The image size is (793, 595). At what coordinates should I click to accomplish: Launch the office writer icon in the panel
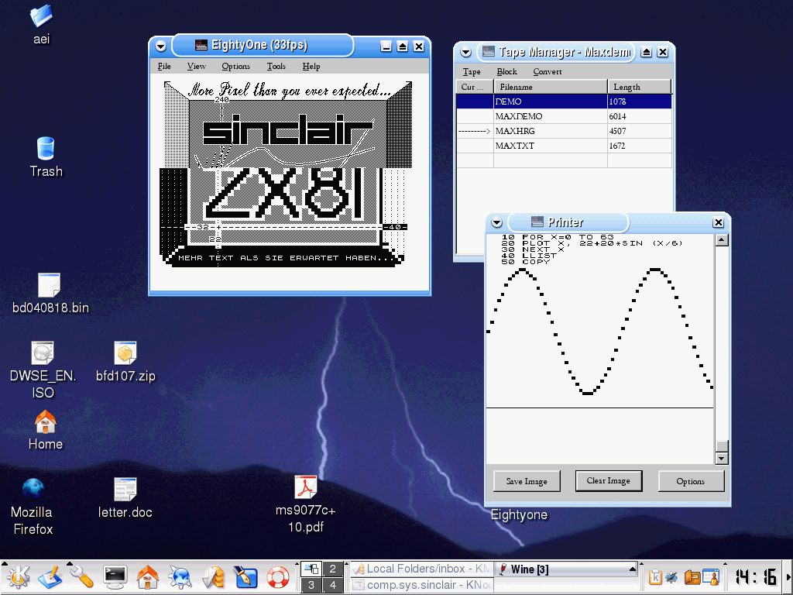[x=50, y=577]
